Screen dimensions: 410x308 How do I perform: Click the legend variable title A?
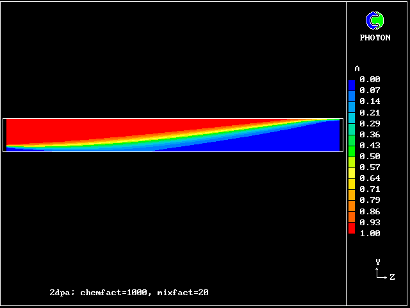pyautogui.click(x=357, y=69)
